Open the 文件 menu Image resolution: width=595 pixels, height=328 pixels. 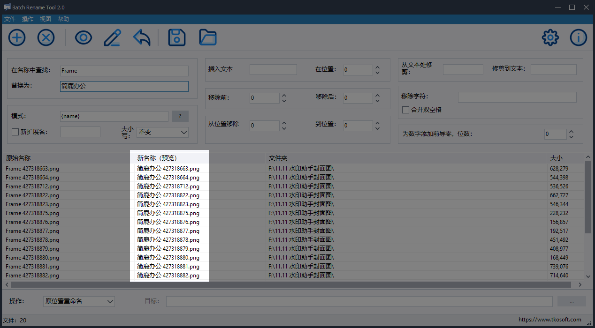click(x=10, y=19)
